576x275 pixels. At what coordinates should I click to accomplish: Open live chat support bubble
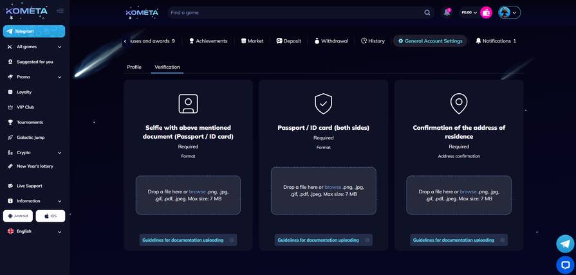[565, 264]
